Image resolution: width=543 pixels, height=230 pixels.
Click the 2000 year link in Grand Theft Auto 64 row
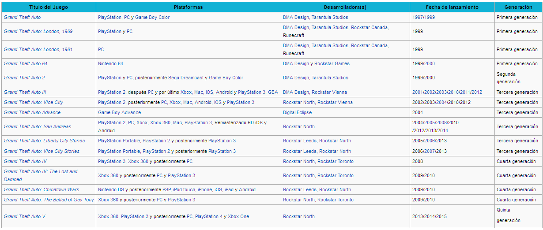(430, 63)
